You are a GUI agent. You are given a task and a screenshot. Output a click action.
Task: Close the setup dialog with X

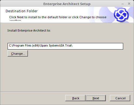pos(129,4)
